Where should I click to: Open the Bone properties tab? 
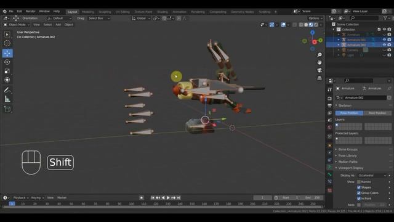[330, 175]
